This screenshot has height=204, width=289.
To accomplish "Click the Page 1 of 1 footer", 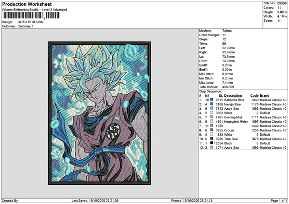I will [x=279, y=201].
